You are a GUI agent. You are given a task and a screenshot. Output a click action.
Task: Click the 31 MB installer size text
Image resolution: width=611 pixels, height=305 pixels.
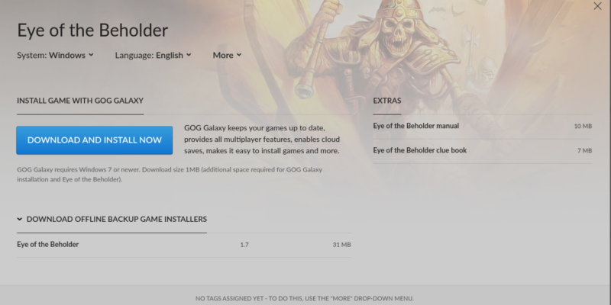pyautogui.click(x=341, y=245)
